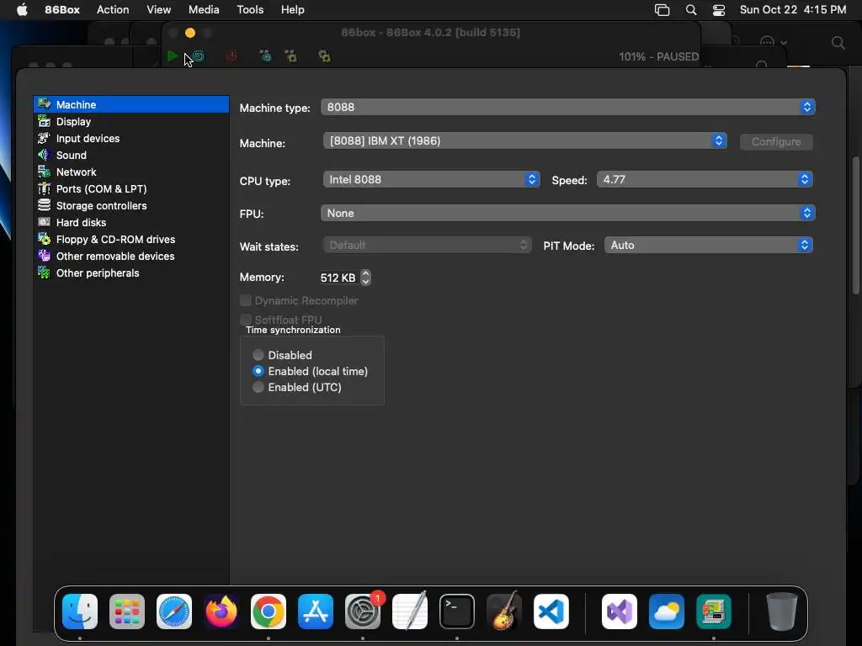
Task: Open the PIT Mode dropdown showing Auto
Action: 708,245
